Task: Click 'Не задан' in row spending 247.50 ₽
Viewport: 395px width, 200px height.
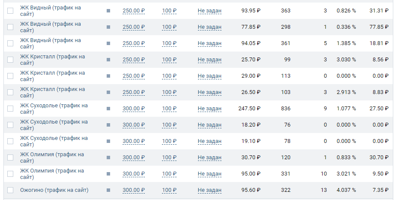Action: [209, 109]
